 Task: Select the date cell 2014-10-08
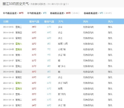8,66
